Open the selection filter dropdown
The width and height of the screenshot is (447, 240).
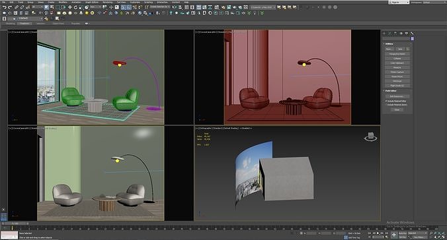(37, 7)
